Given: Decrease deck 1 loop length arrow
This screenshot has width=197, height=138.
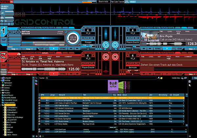Looking at the screenshot, I should click(83, 30).
